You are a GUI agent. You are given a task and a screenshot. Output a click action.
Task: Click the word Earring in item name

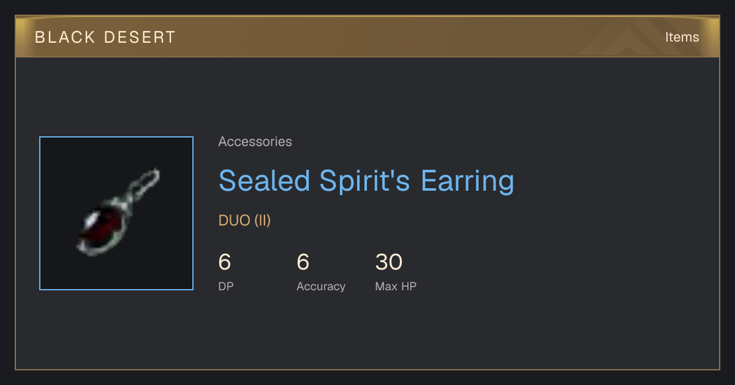pyautogui.click(x=467, y=181)
